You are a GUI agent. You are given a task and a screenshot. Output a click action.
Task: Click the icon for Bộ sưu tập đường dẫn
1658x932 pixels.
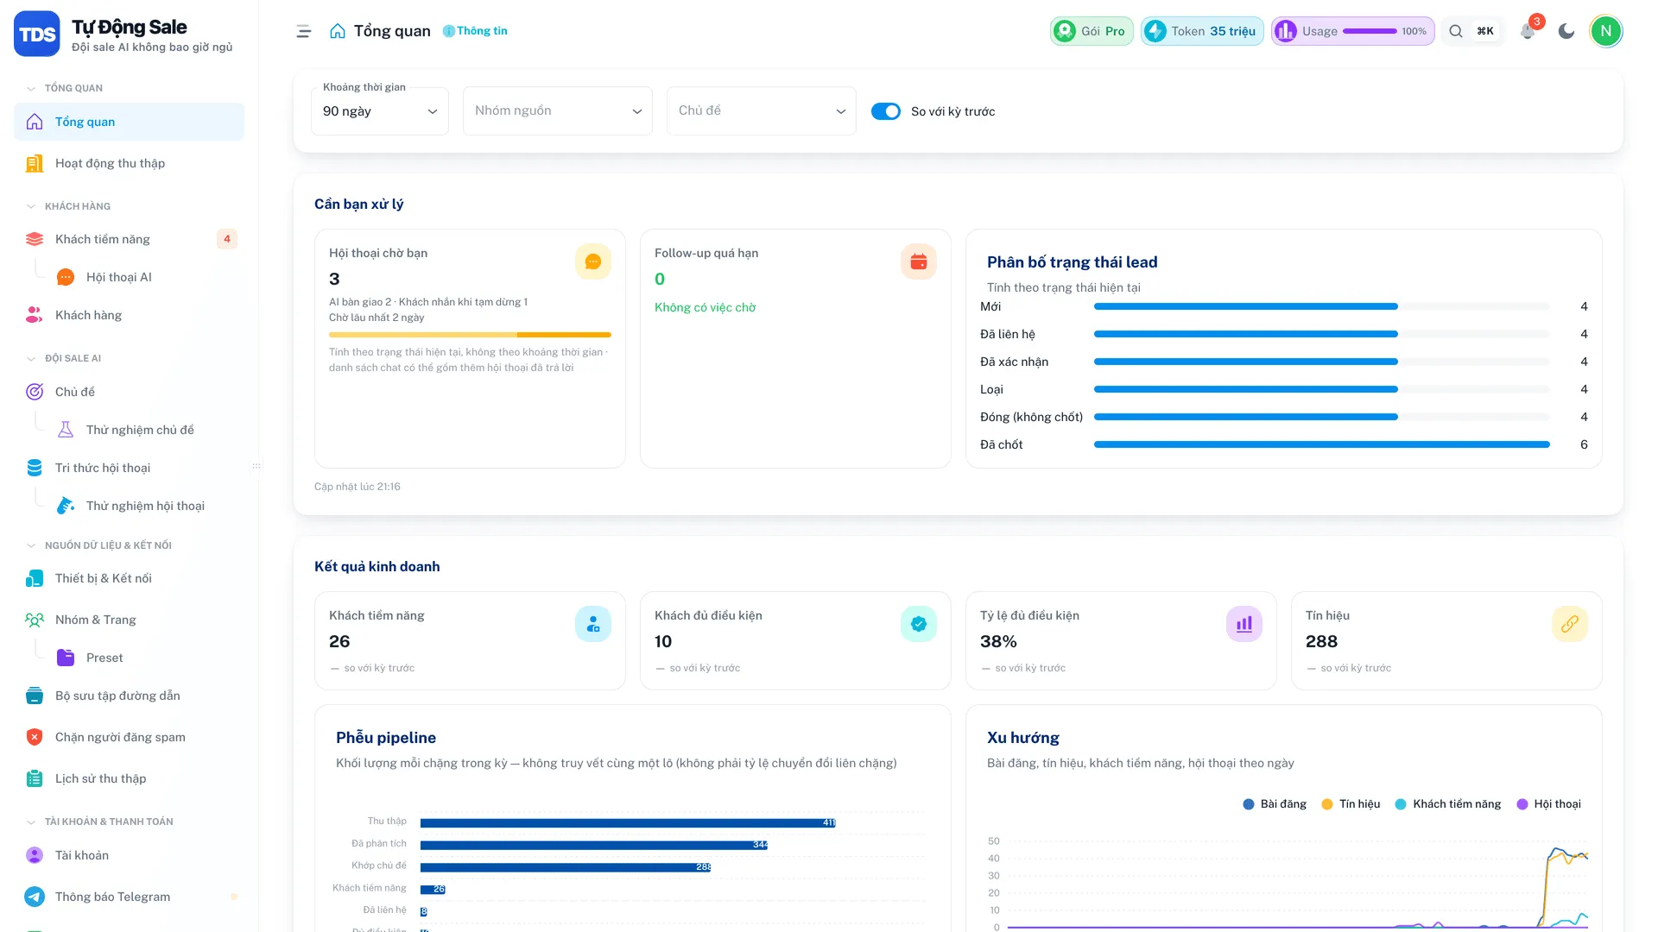coord(35,696)
